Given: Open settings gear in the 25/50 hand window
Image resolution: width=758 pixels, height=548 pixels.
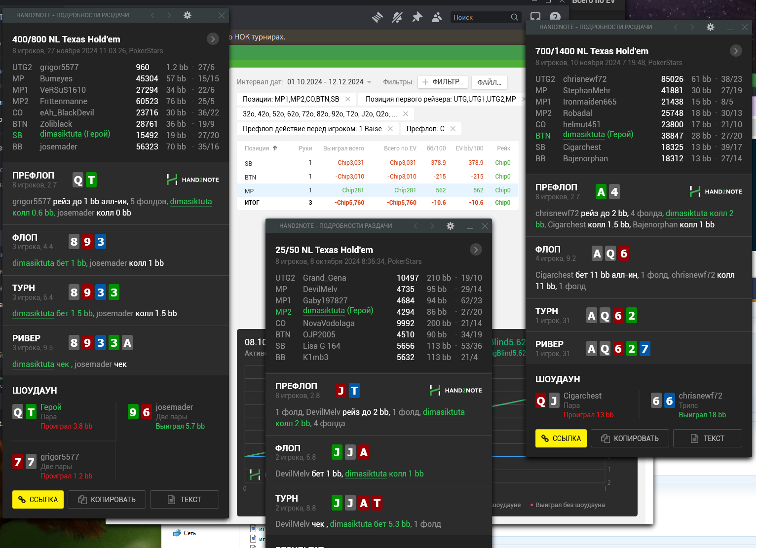Looking at the screenshot, I should (451, 226).
